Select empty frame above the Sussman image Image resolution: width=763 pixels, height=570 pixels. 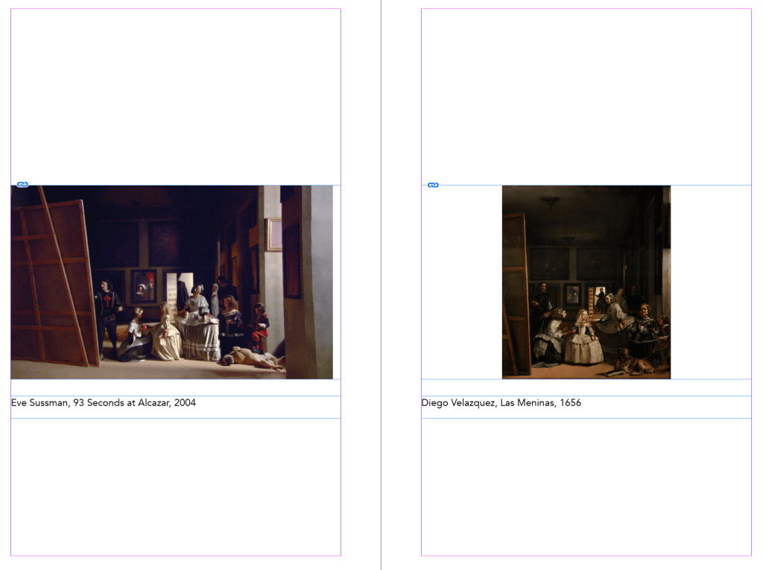pyautogui.click(x=175, y=97)
